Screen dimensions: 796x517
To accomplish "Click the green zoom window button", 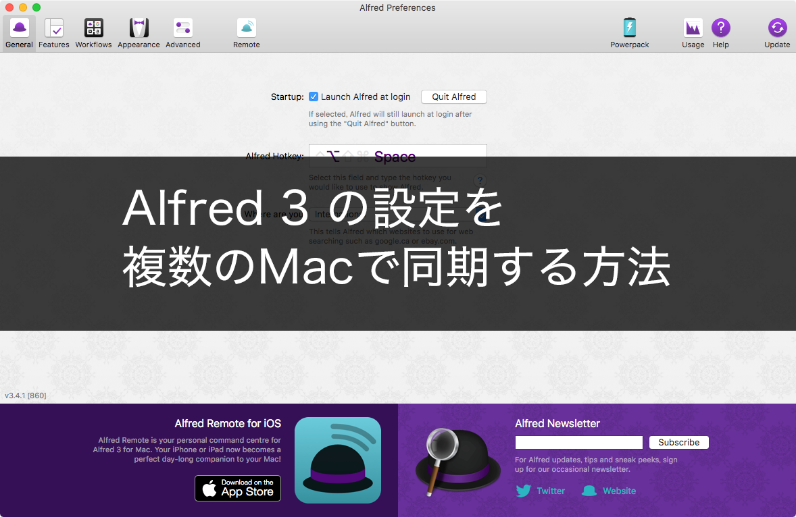I will [36, 7].
